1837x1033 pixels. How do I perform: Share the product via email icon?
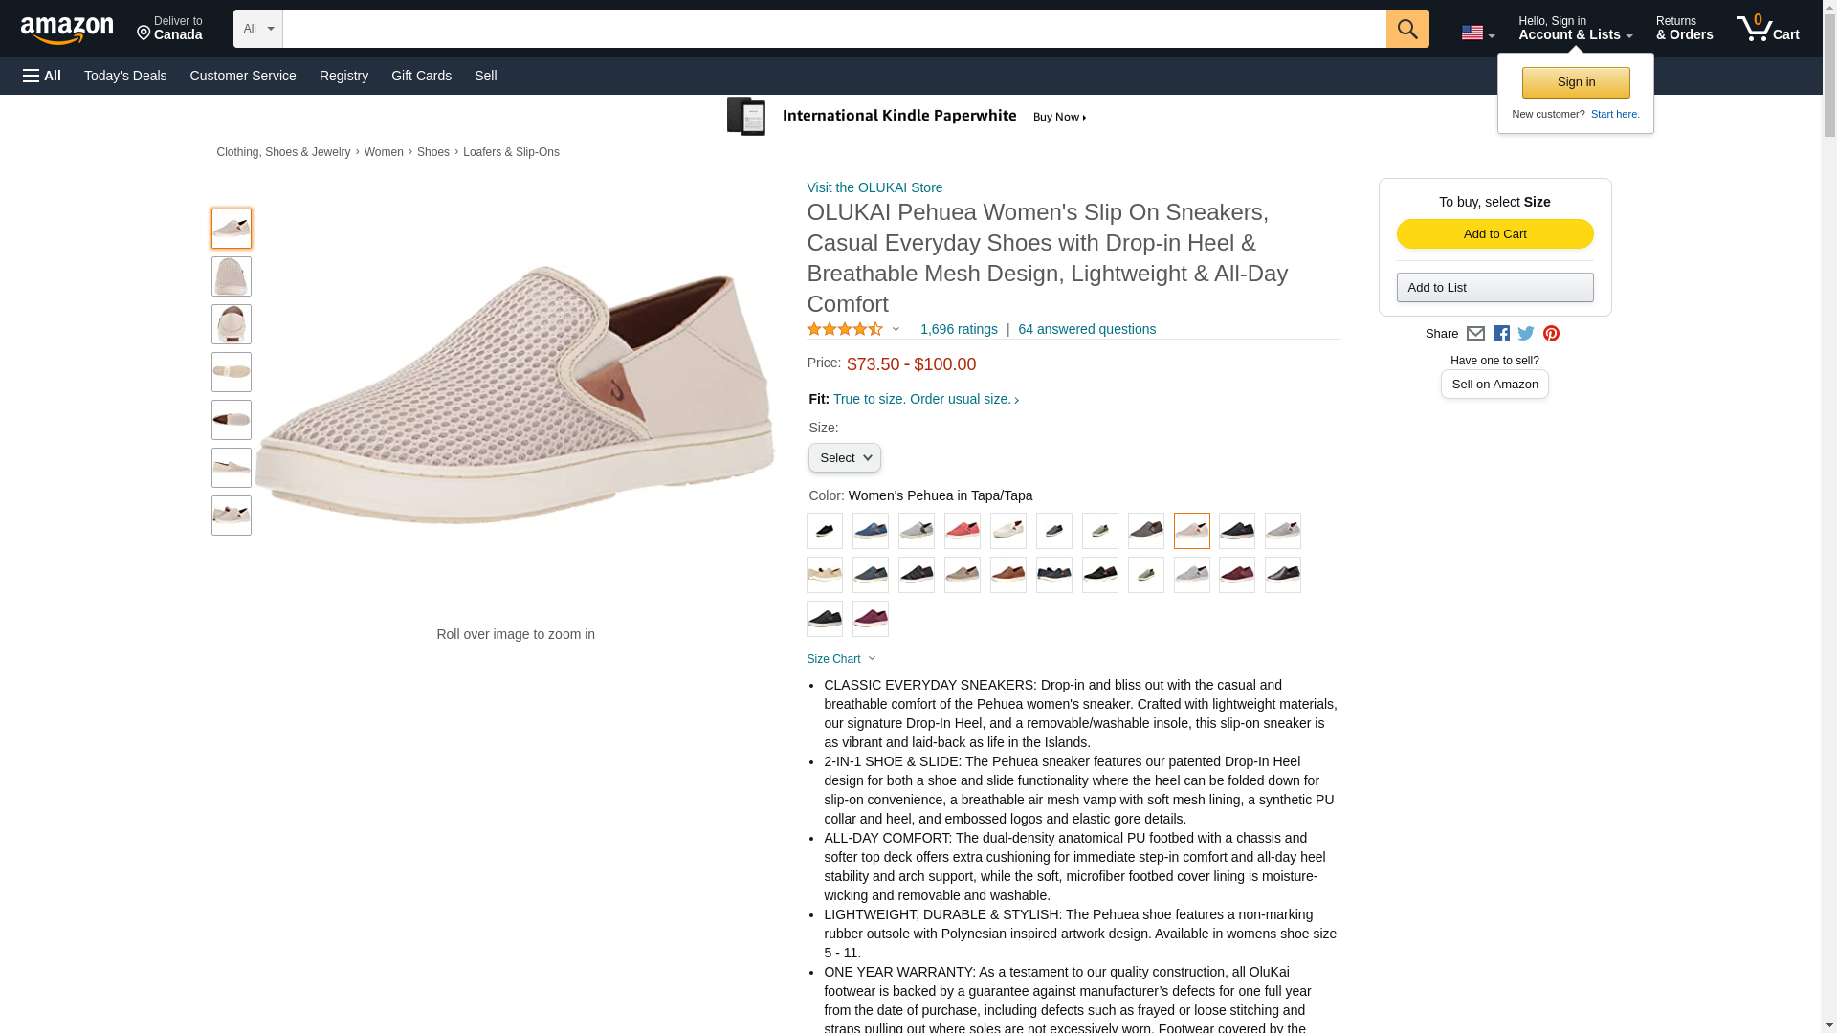click(1475, 334)
